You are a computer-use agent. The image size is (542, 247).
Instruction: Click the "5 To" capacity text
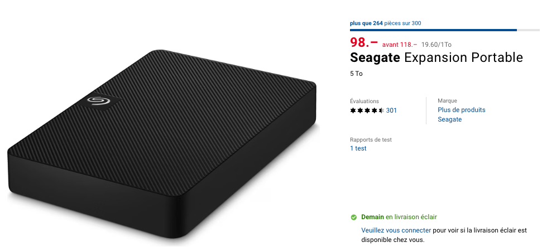(356, 74)
